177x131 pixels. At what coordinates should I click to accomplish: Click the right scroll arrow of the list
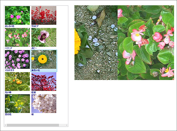coord(67,125)
